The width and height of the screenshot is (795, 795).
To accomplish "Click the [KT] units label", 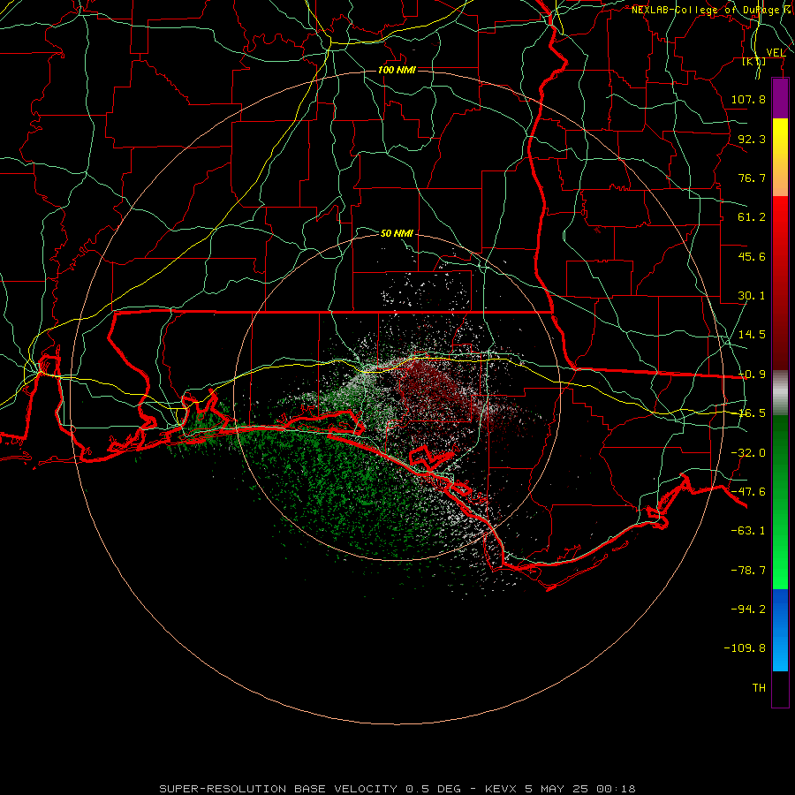I will (x=754, y=61).
